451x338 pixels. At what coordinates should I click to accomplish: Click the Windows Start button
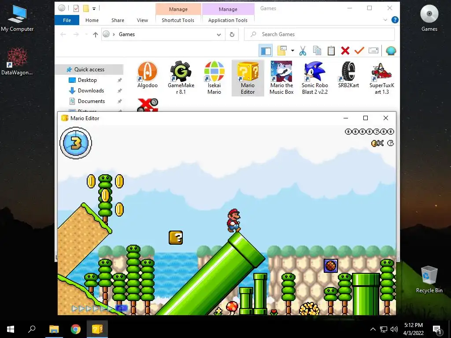pyautogui.click(x=11, y=329)
